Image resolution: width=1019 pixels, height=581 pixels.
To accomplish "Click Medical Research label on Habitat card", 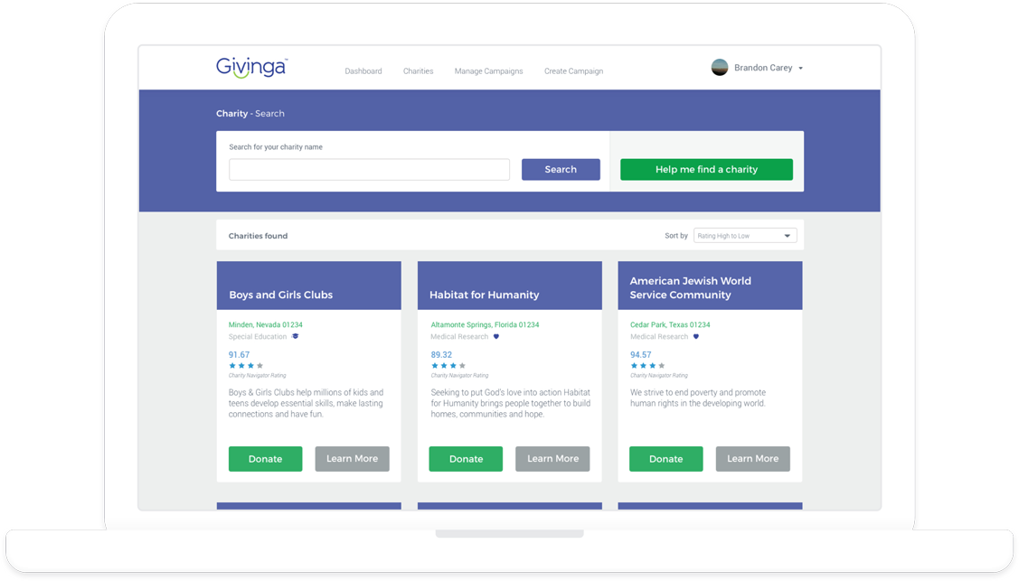I will (x=459, y=336).
